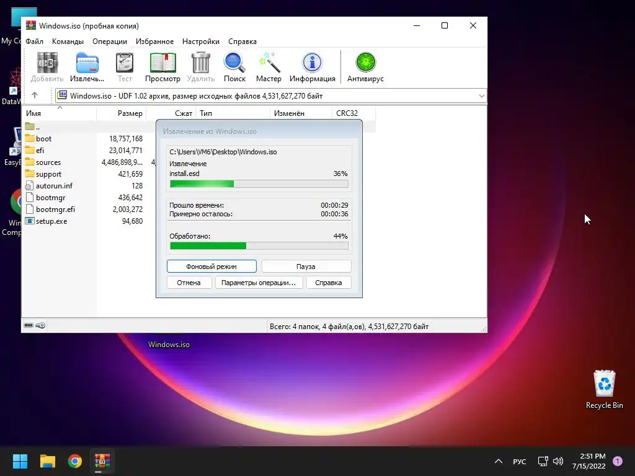
Task: Click the network tray icon
Action: (543, 461)
